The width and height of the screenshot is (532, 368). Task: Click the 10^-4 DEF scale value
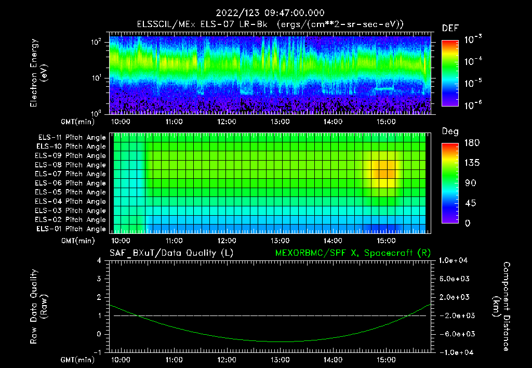point(473,61)
